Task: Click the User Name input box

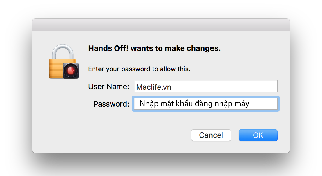Action: point(206,86)
